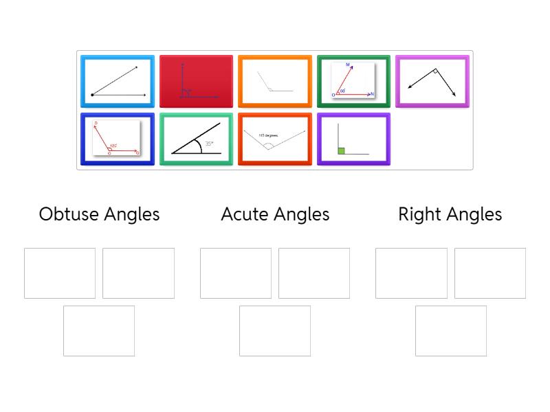Select the second Obtuse Angles drop slot
The image size is (550, 412).
138,273
